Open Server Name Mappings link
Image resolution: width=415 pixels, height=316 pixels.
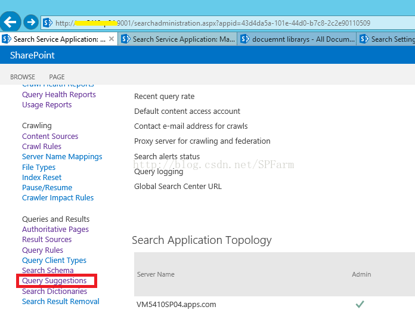(x=62, y=157)
